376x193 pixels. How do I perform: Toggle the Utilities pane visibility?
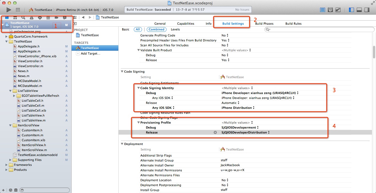pos(366,10)
